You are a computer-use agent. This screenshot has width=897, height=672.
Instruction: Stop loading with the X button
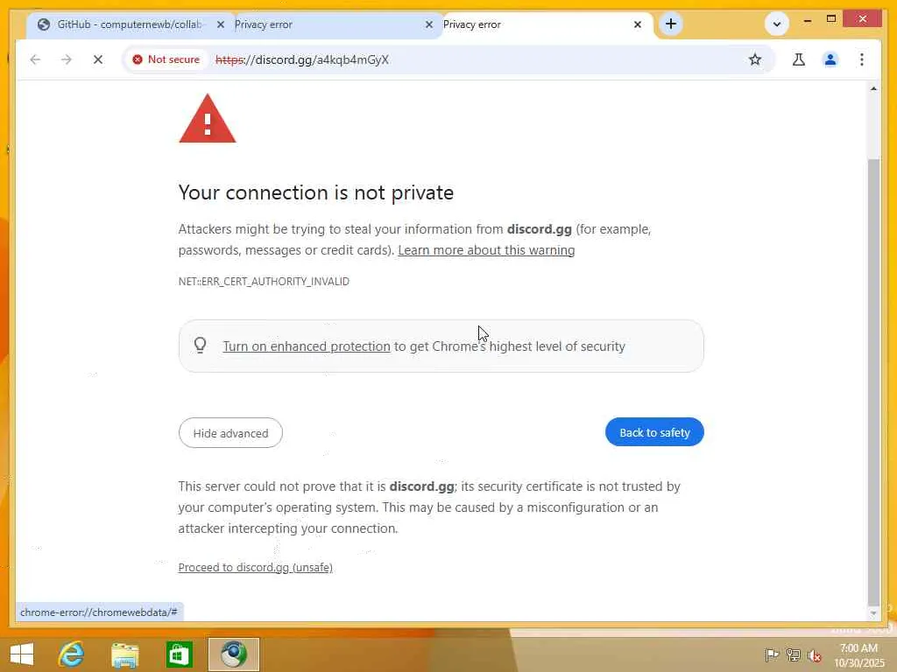(x=98, y=59)
